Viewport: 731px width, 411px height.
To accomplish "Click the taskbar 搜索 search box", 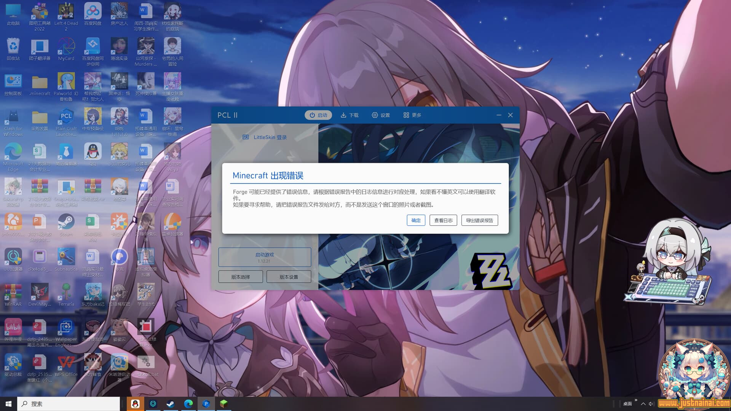I will coord(69,404).
